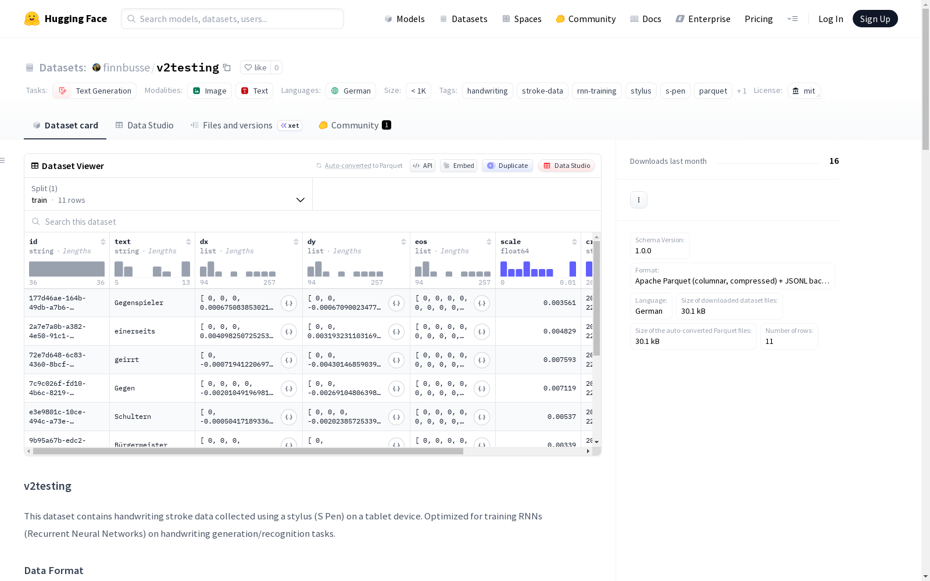Expand JSON for eos in einerseits row

pos(482,332)
